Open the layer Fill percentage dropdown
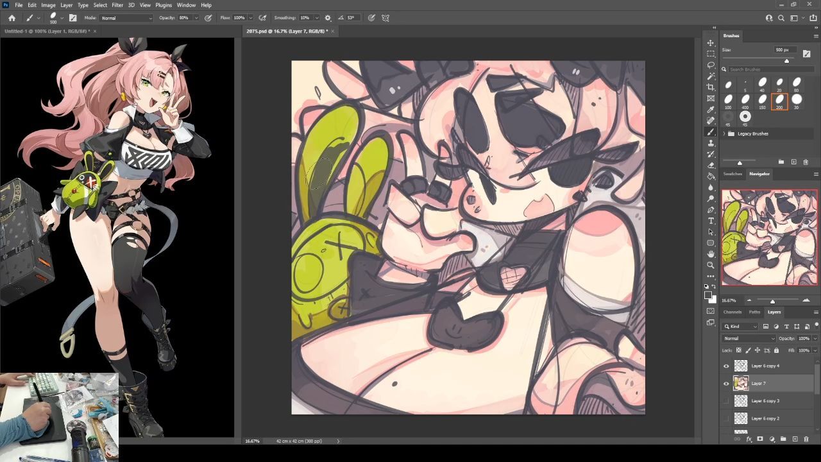The width and height of the screenshot is (821, 462). (x=815, y=350)
